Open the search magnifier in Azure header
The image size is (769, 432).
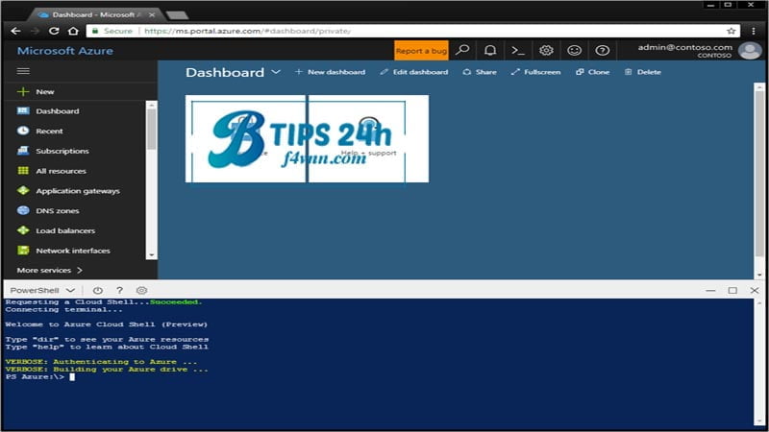click(462, 51)
